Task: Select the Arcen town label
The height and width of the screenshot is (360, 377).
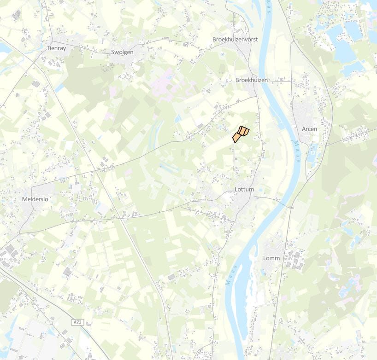Action: (309, 129)
